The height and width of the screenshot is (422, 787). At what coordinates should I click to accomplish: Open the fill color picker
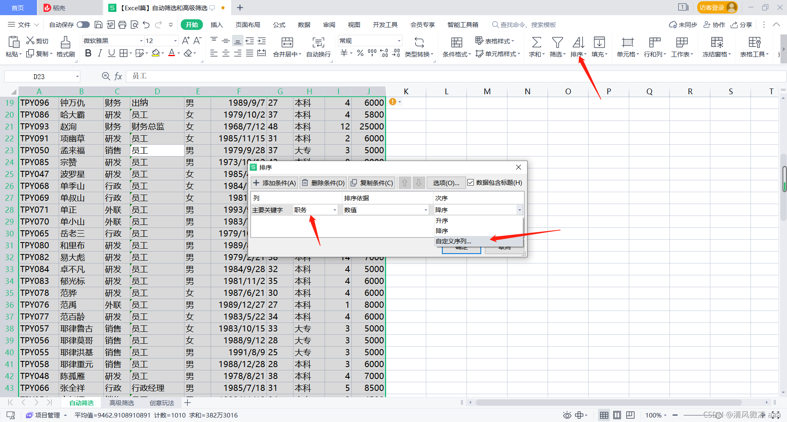(x=163, y=53)
